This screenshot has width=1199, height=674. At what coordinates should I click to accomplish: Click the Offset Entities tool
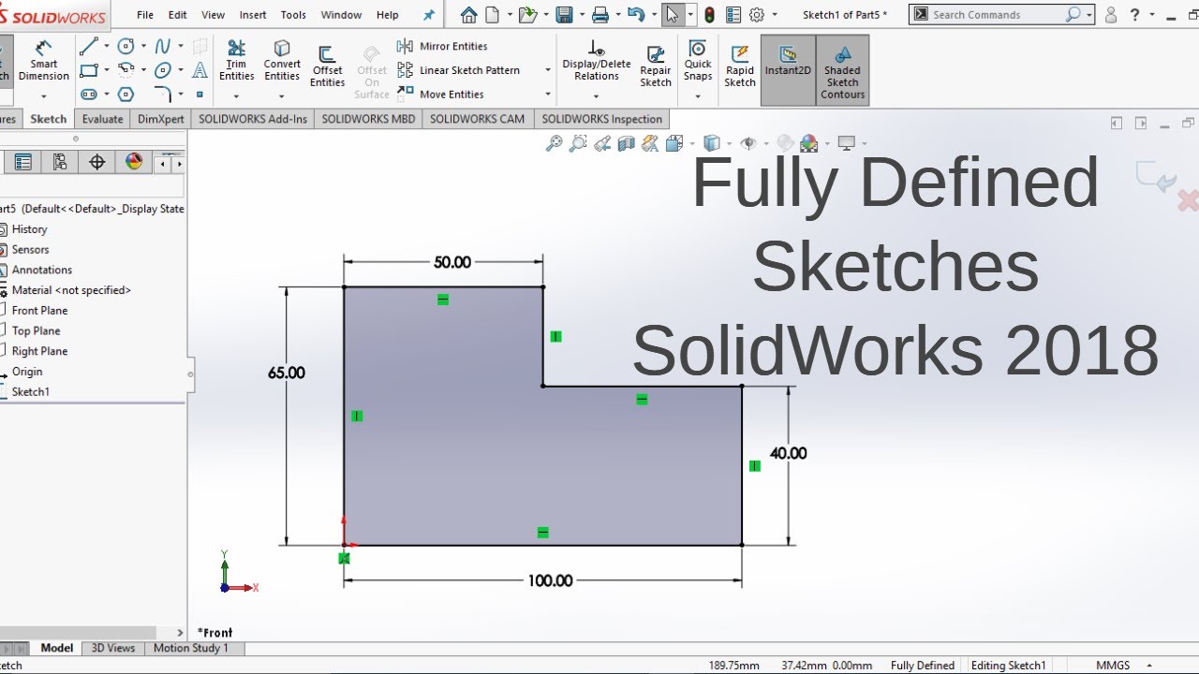(327, 66)
